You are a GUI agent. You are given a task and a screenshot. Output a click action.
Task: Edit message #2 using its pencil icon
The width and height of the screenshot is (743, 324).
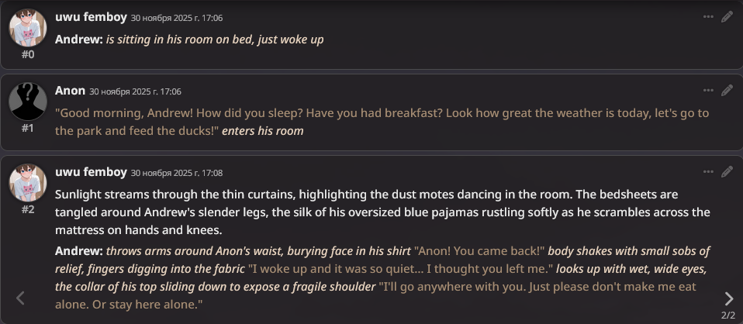click(727, 171)
